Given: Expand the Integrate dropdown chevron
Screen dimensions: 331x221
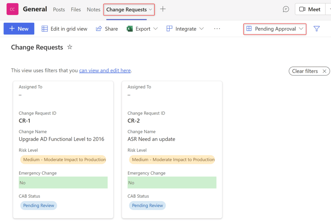Looking at the screenshot, I should pos(202,28).
